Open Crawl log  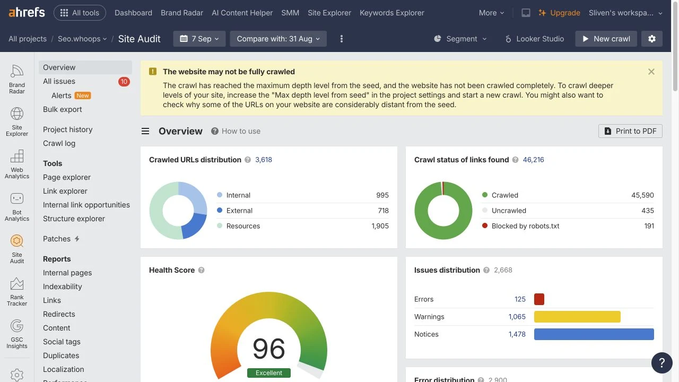[x=59, y=143]
